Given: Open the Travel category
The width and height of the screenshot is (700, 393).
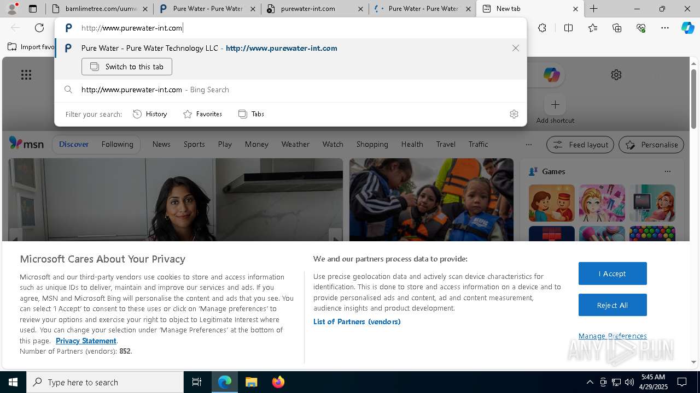Looking at the screenshot, I should point(446,144).
